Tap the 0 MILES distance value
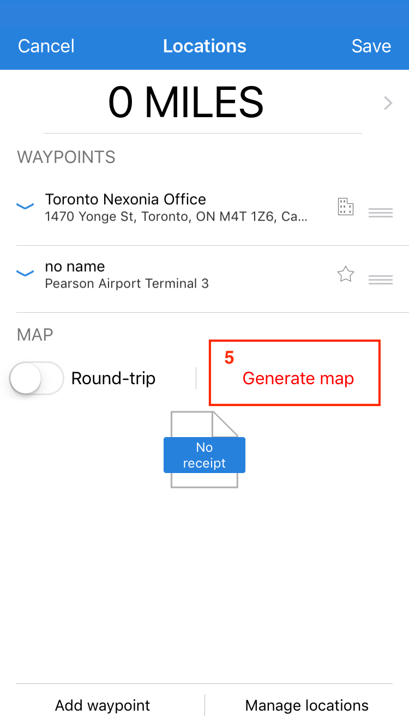 point(186,102)
